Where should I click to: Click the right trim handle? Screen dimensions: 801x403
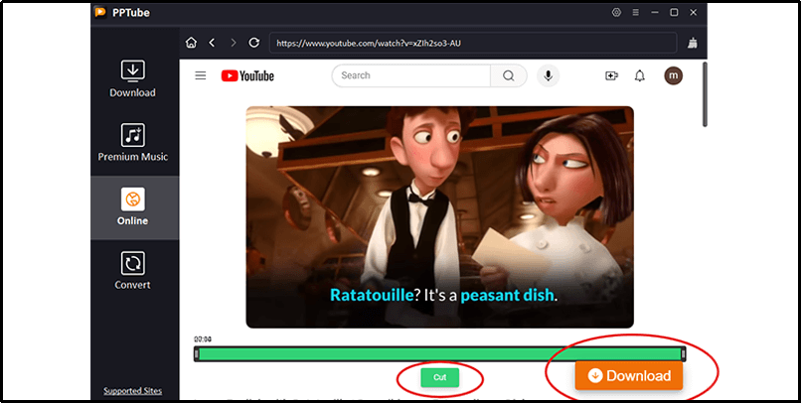coord(683,354)
